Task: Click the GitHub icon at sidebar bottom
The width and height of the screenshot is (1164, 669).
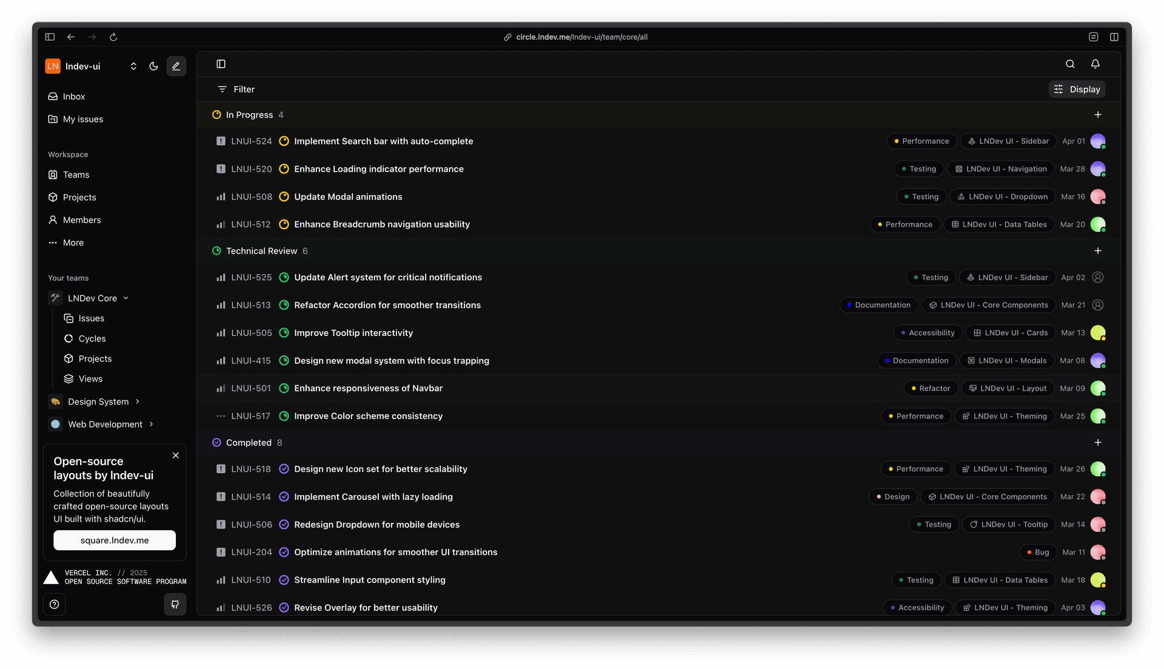Action: 175,604
